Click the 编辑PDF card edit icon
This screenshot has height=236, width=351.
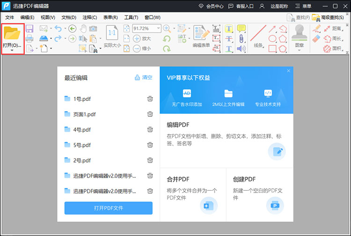[277, 151]
